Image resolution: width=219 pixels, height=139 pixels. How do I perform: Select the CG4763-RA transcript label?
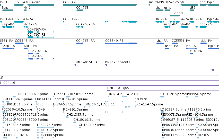pos(85,24)
